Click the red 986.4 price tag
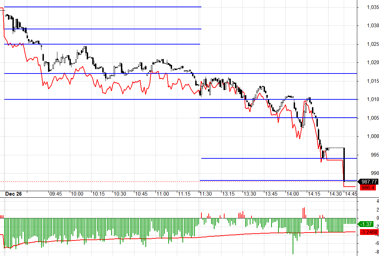Image resolution: width=379 pixels, height=256 pixels. click(x=368, y=188)
